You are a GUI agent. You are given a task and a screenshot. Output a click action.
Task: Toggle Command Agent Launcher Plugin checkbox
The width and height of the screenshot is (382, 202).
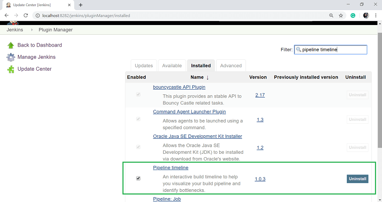coord(138,119)
